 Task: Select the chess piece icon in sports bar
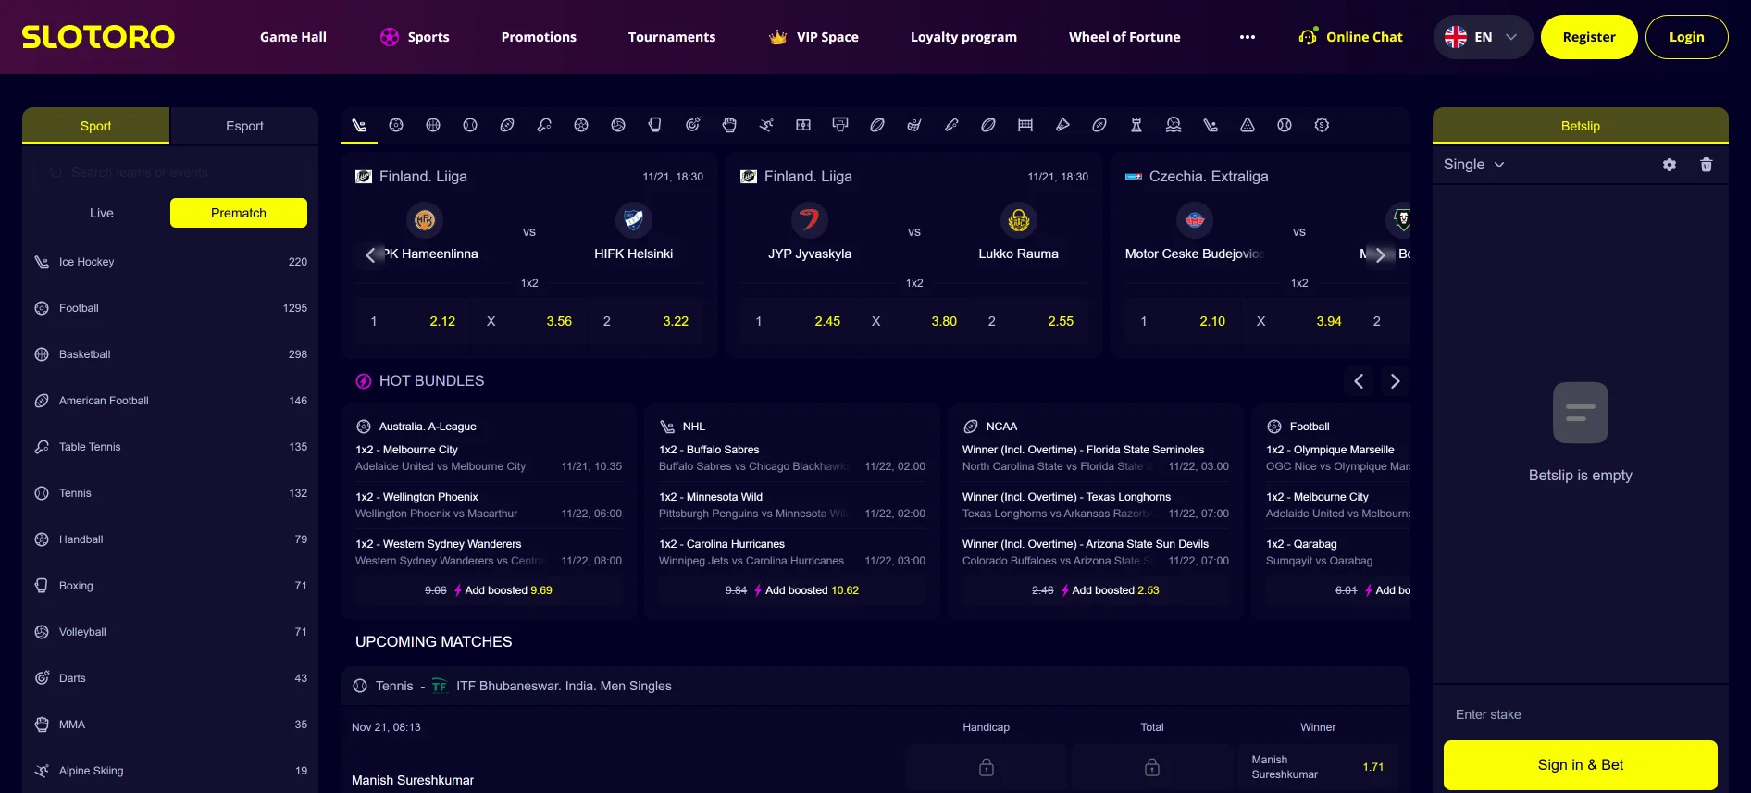coord(1136,125)
